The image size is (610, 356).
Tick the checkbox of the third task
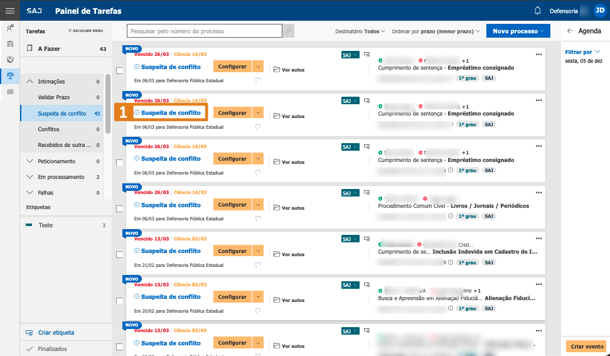click(119, 163)
